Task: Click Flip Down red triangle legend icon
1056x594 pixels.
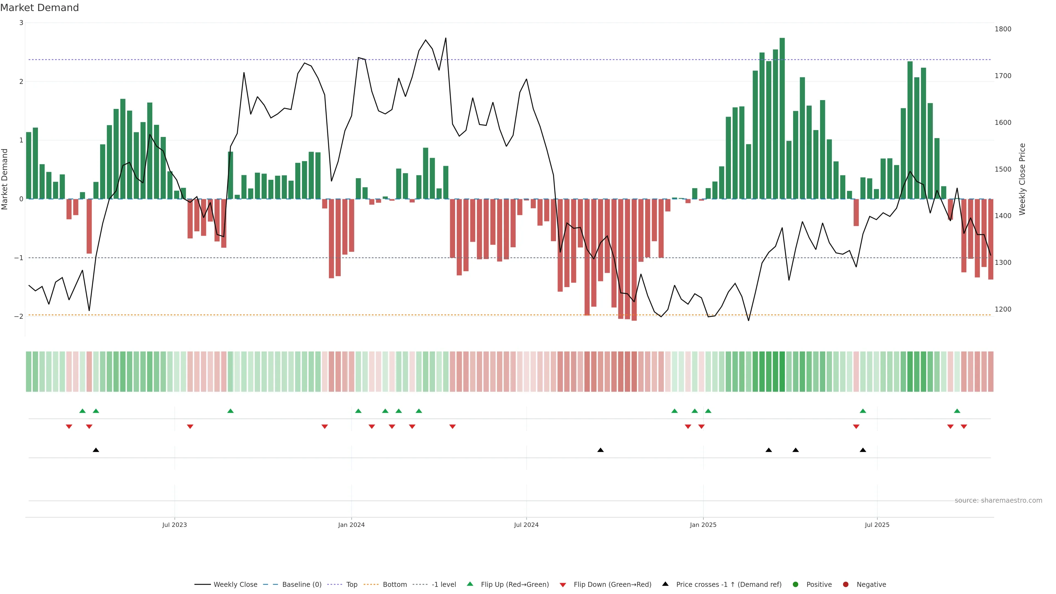Action: coord(563,585)
